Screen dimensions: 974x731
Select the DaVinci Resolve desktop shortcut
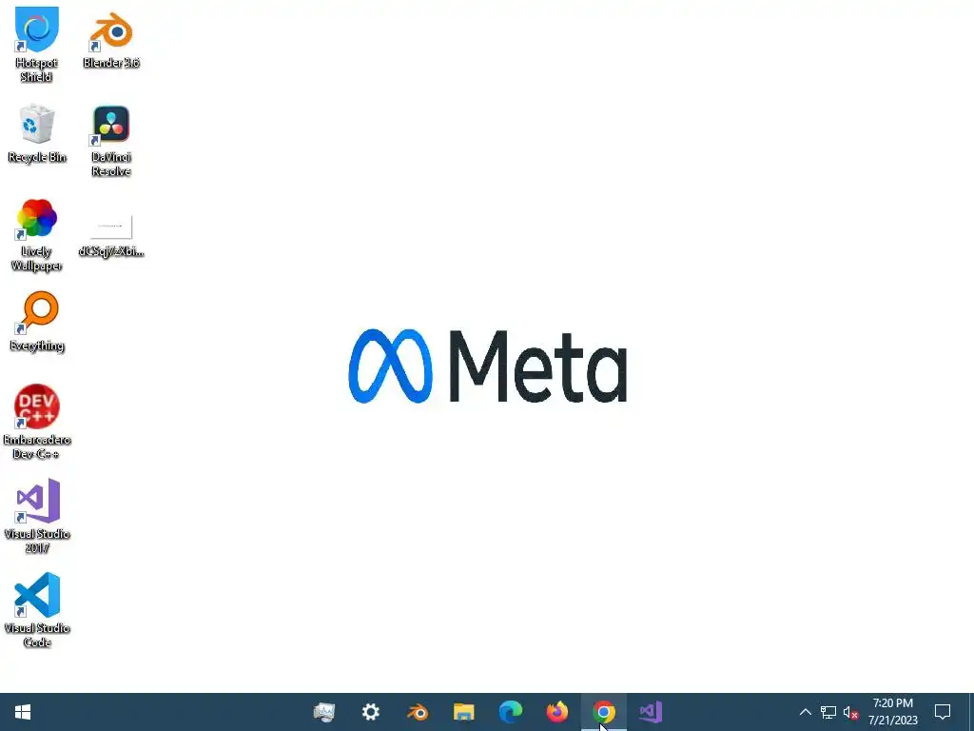point(111,141)
